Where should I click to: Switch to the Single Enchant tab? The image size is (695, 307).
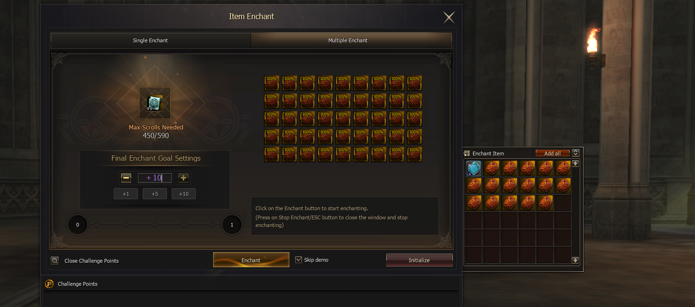pos(150,40)
